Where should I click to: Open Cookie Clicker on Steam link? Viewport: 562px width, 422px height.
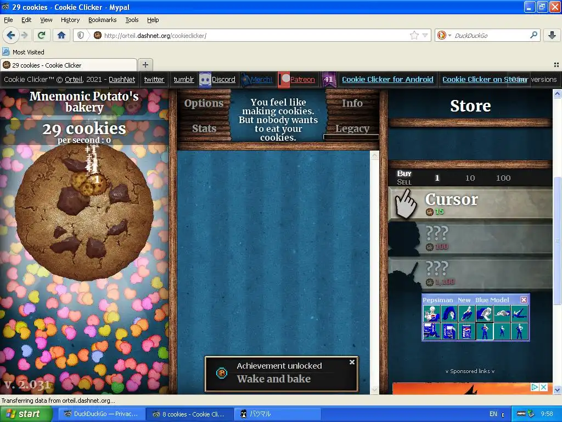pos(484,80)
